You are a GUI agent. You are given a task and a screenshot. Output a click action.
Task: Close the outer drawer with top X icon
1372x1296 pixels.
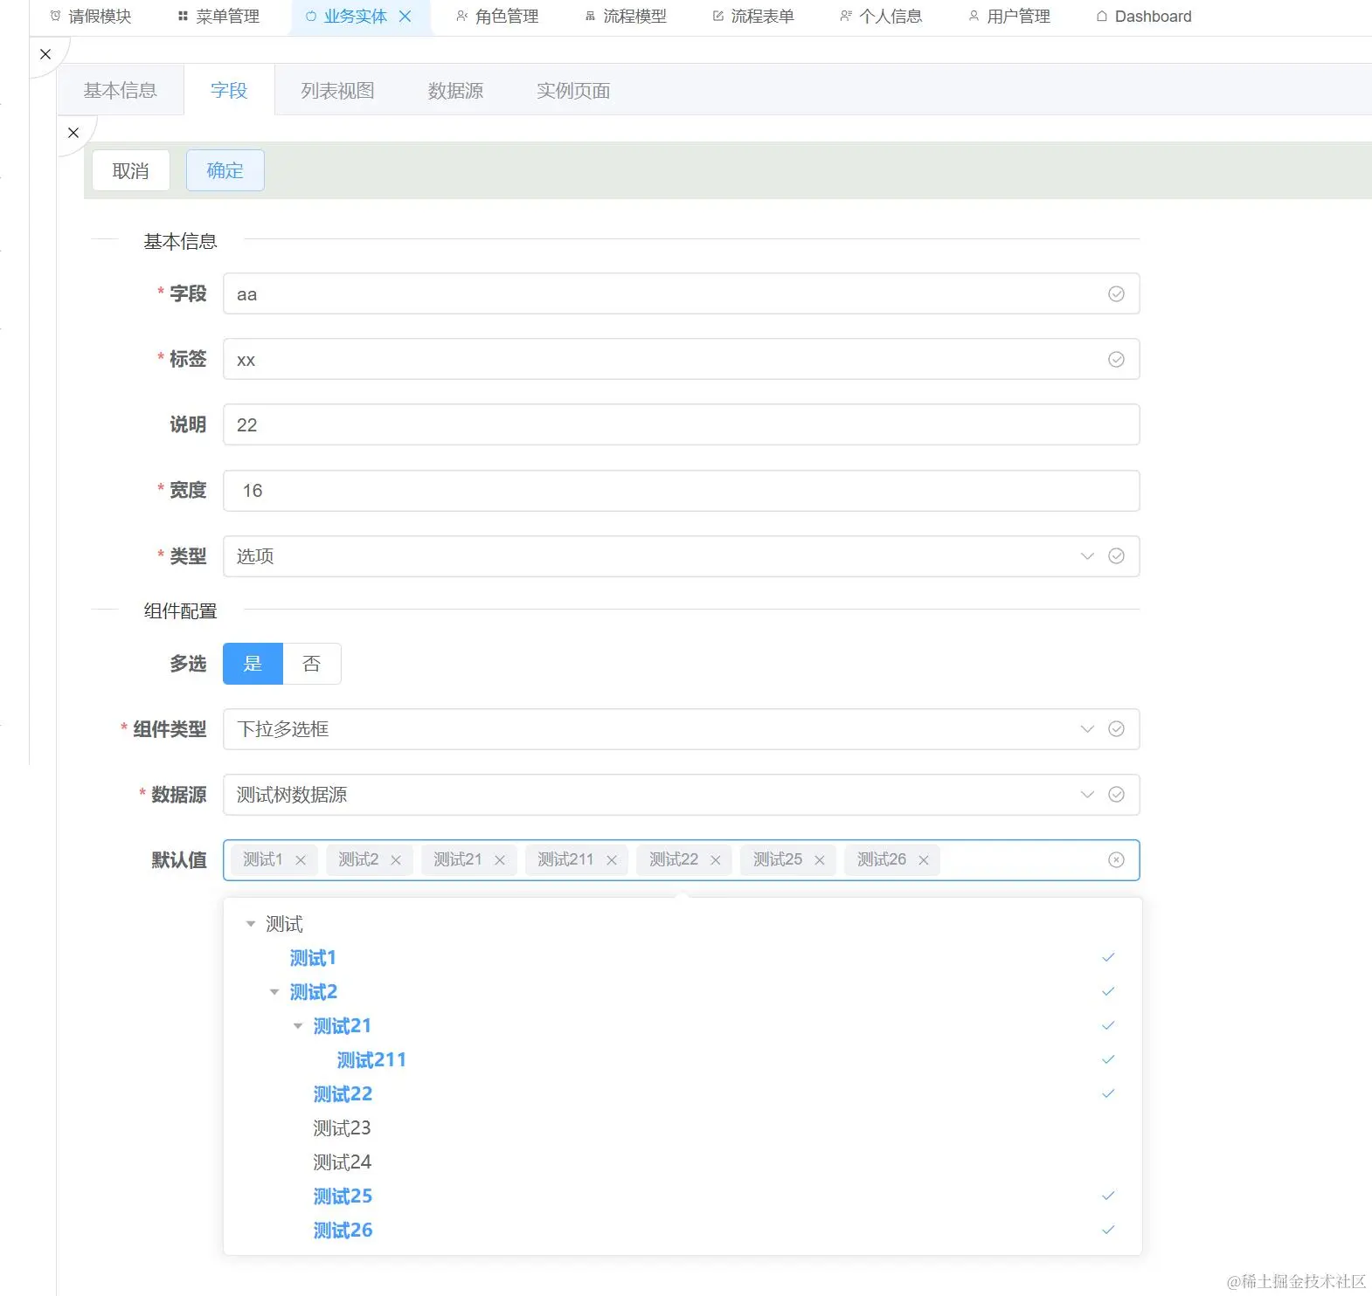pyautogui.click(x=45, y=54)
